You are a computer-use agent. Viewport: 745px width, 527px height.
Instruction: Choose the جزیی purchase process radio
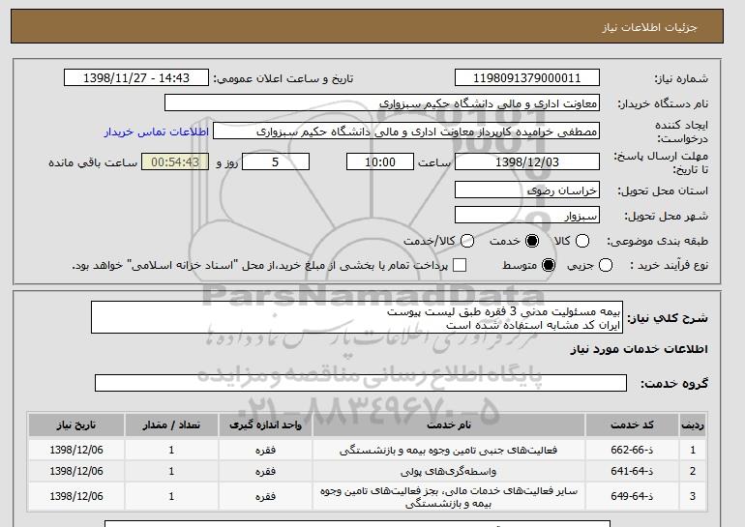click(x=606, y=265)
